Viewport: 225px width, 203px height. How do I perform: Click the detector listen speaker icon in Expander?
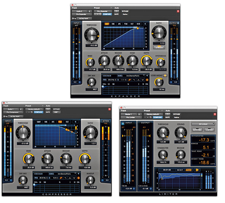(145, 24)
